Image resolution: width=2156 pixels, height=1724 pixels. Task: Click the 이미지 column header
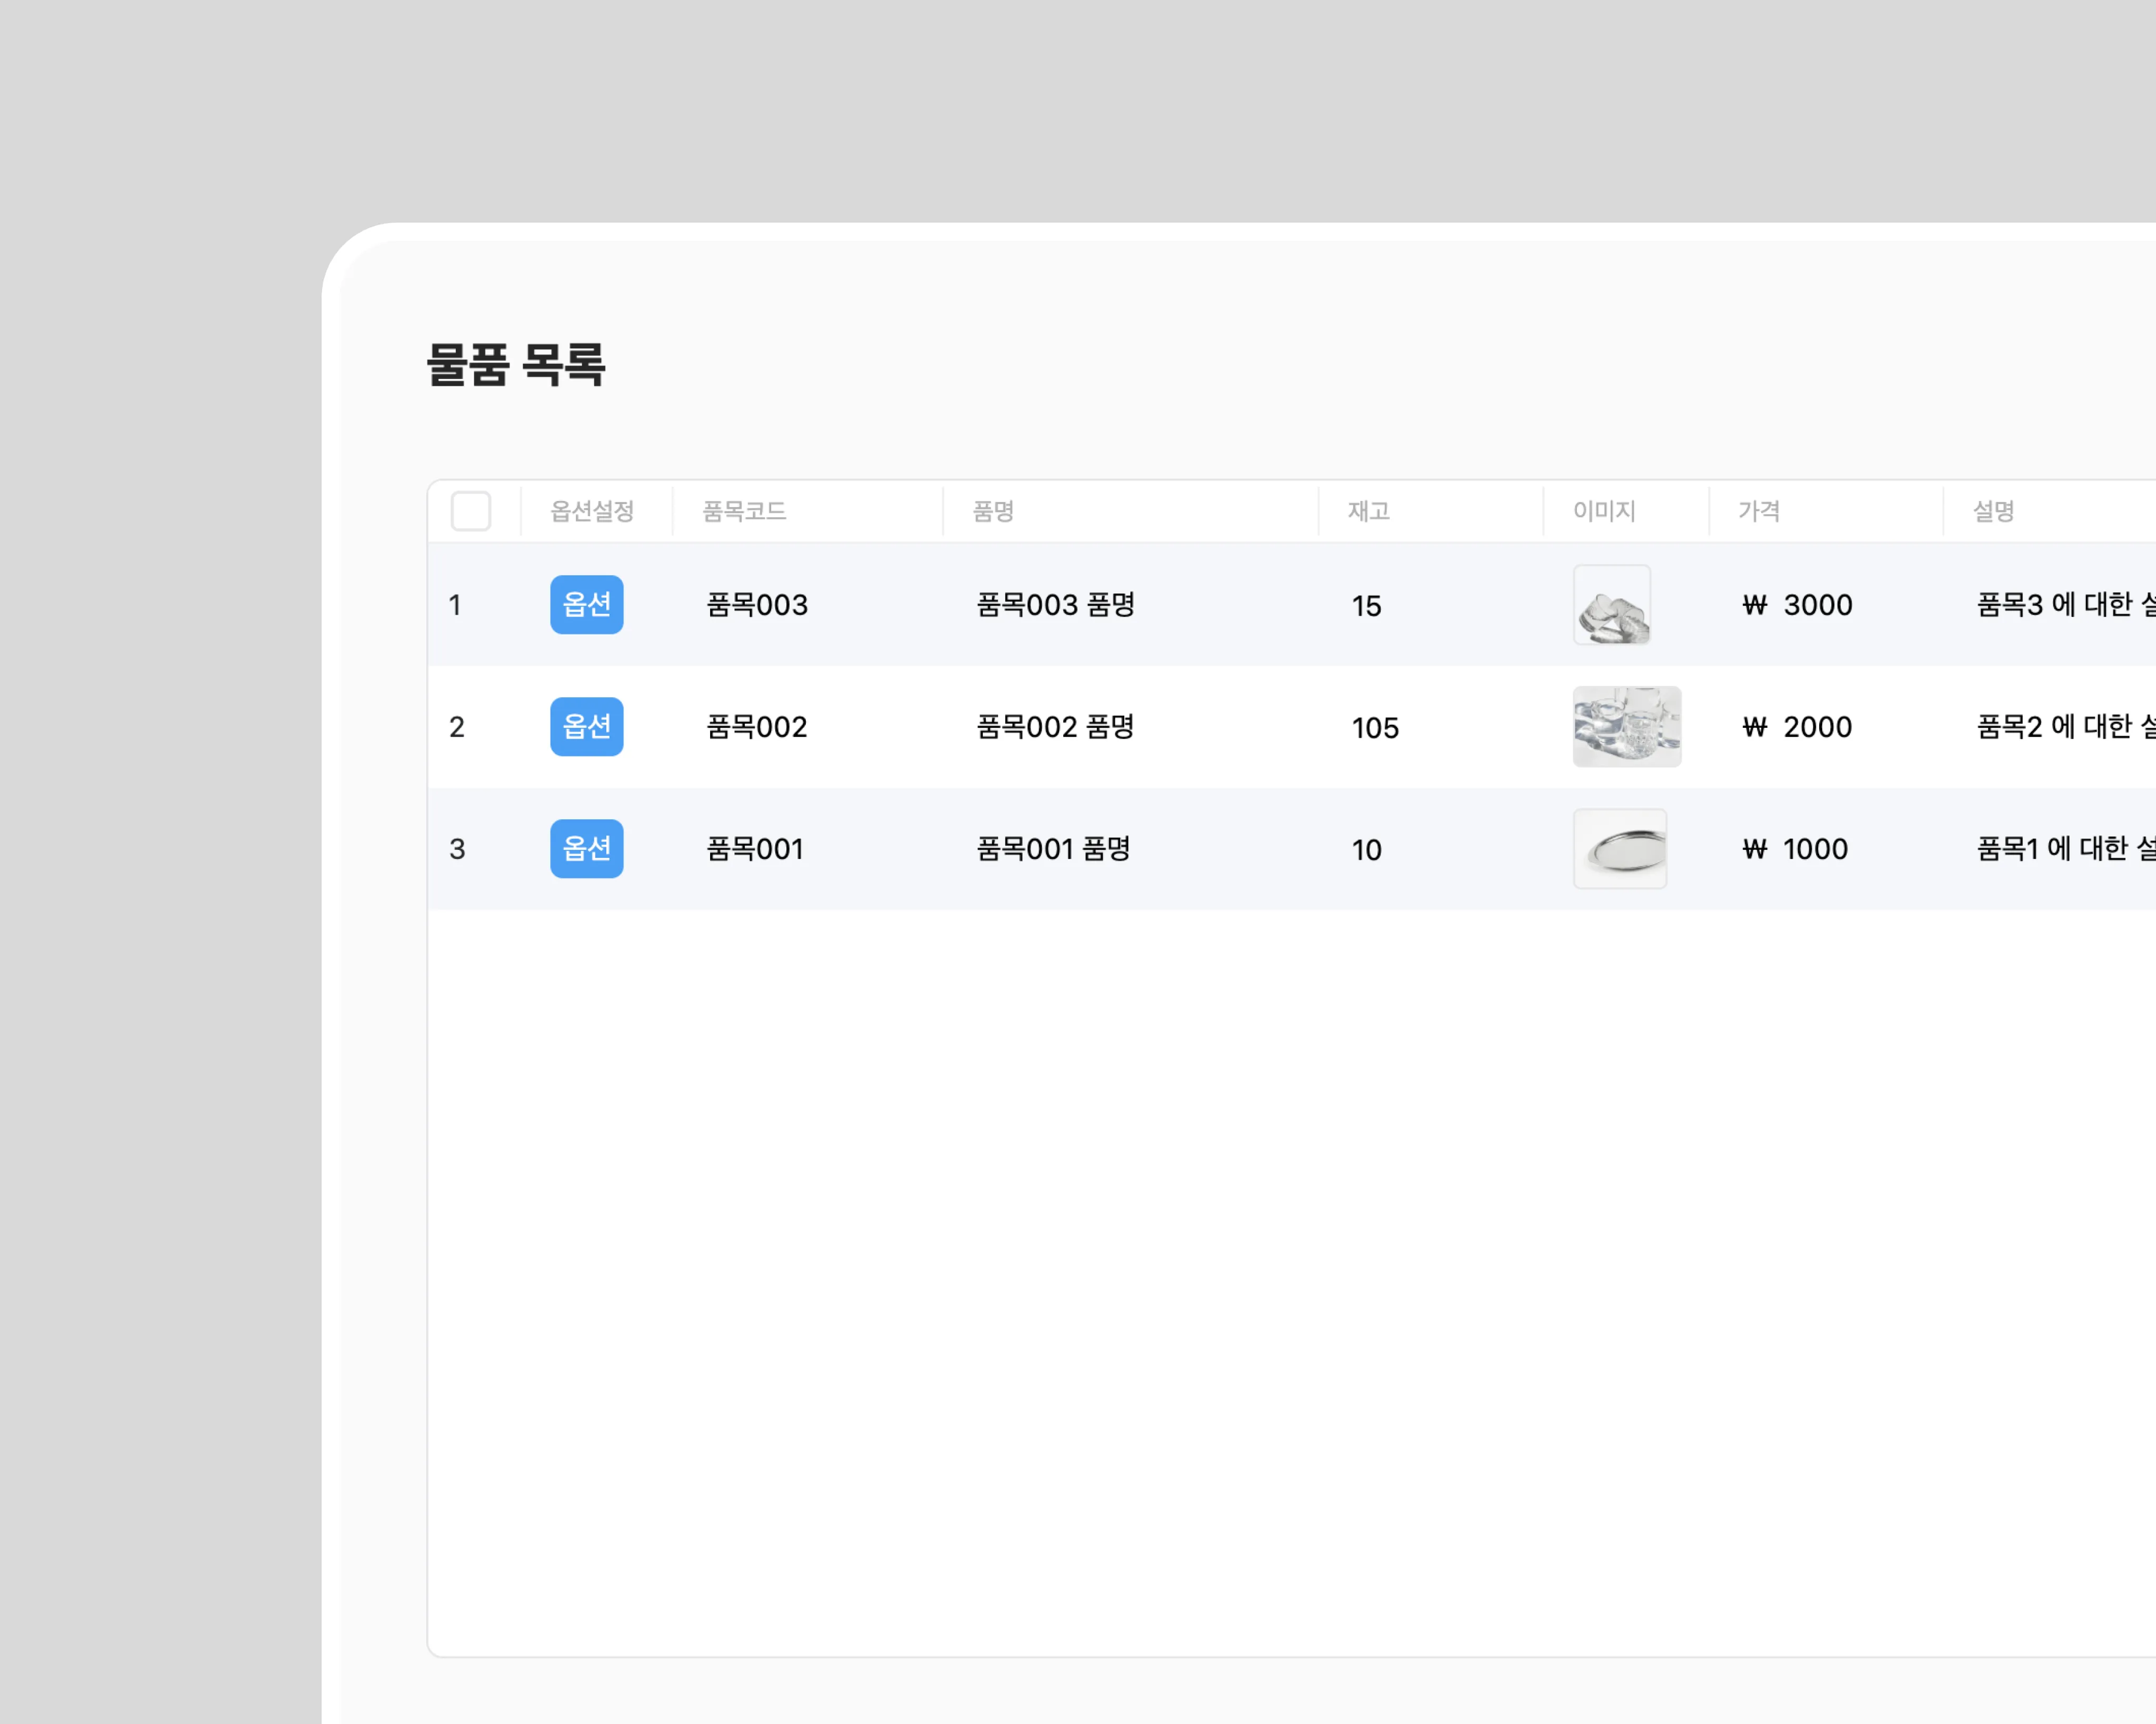(x=1604, y=511)
